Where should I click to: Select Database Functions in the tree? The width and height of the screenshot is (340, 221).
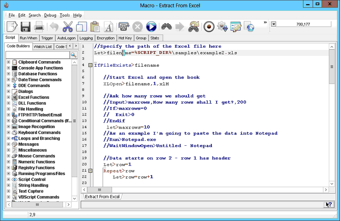pyautogui.click(x=38, y=74)
